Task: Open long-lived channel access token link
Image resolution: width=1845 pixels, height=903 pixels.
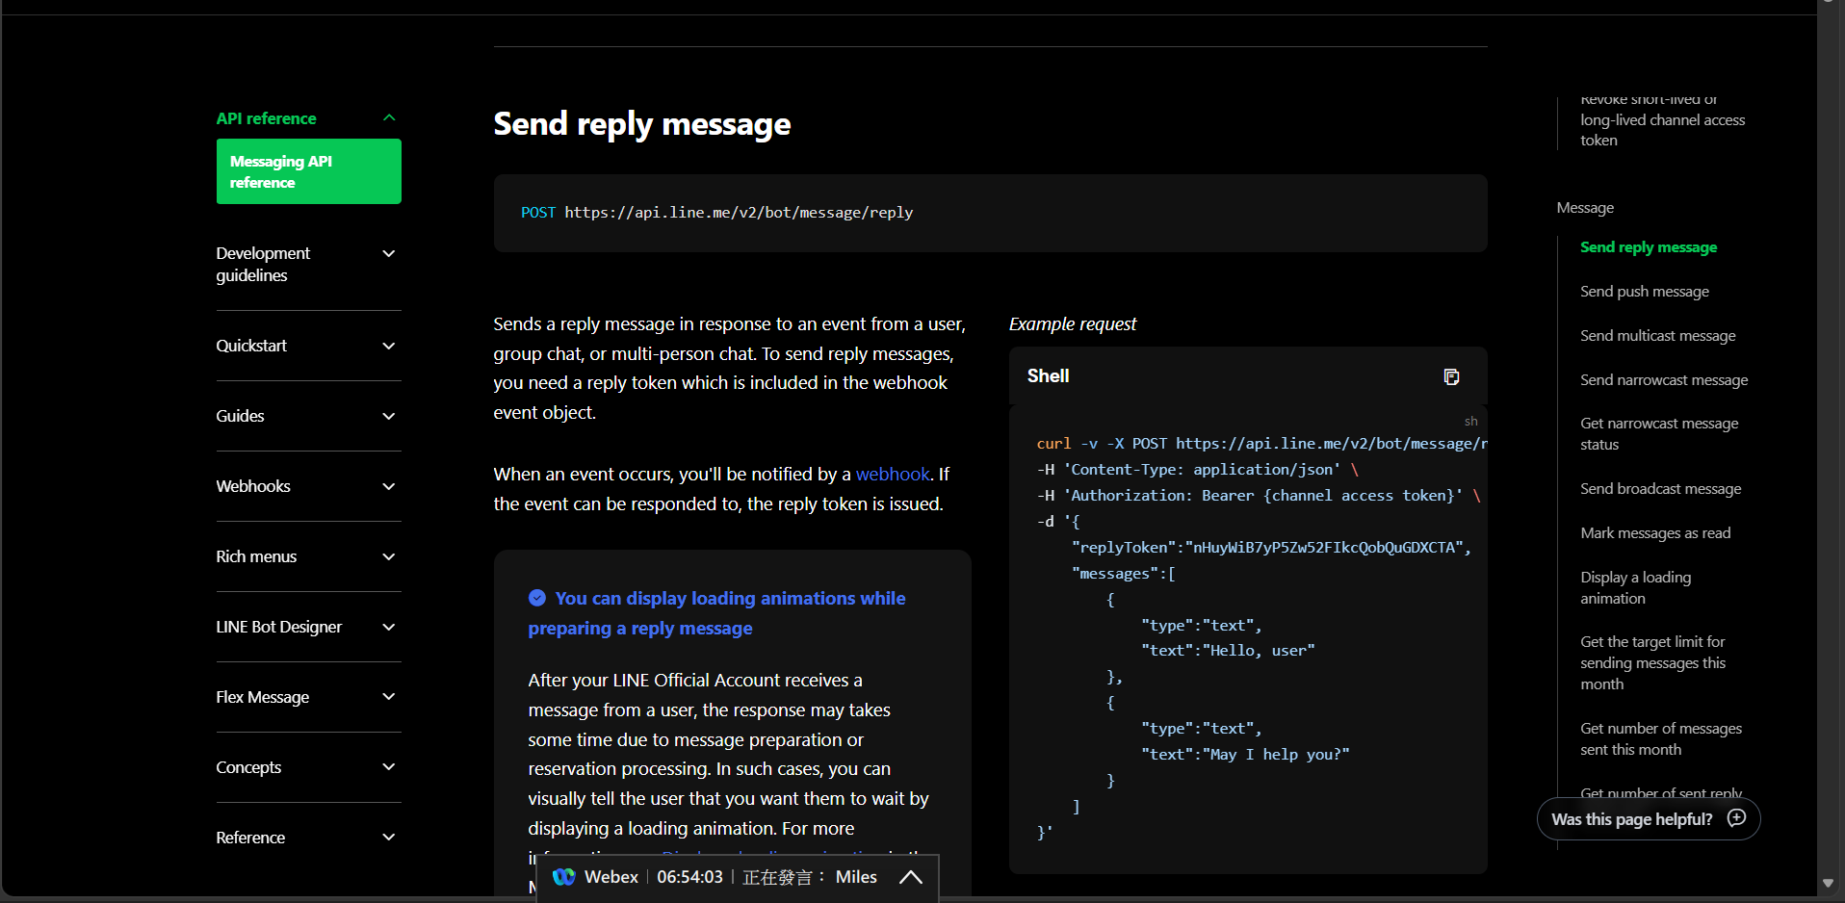Action: [1662, 120]
